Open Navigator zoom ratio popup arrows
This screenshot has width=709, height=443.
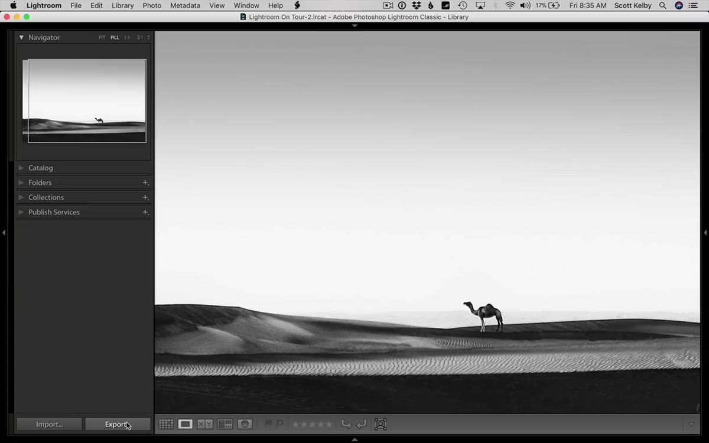[148, 38]
